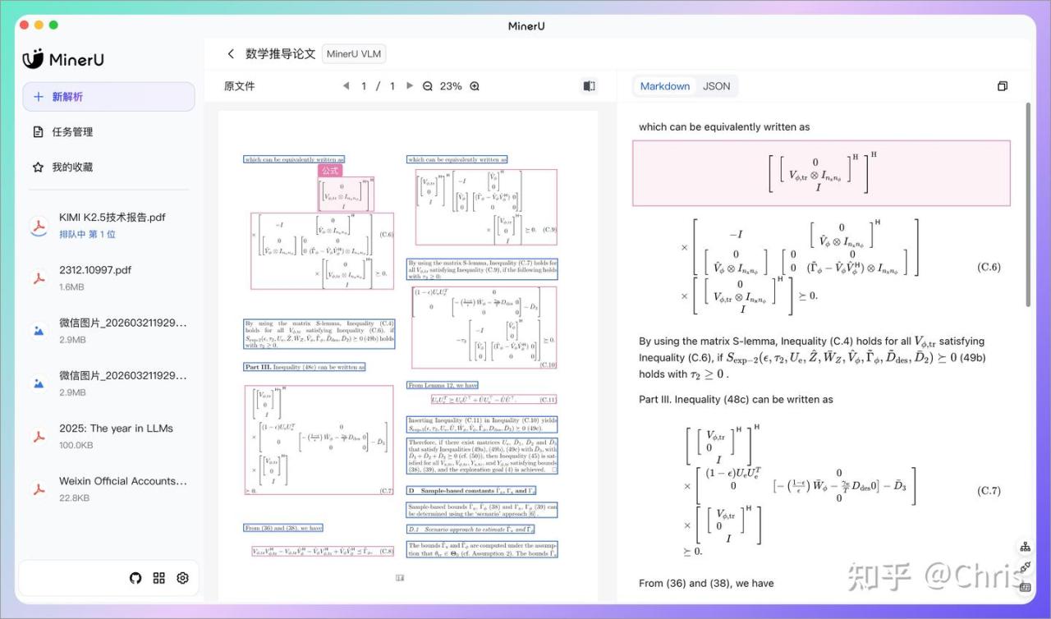Open the QR code grid icon
The image size is (1051, 619).
click(159, 578)
